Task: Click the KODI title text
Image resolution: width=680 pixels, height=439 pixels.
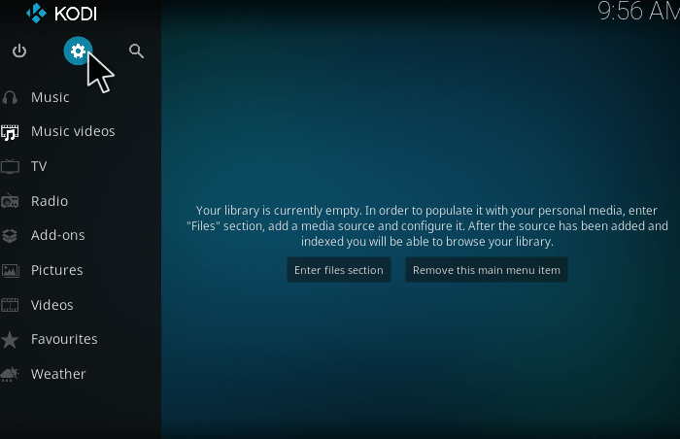Action: point(76,14)
